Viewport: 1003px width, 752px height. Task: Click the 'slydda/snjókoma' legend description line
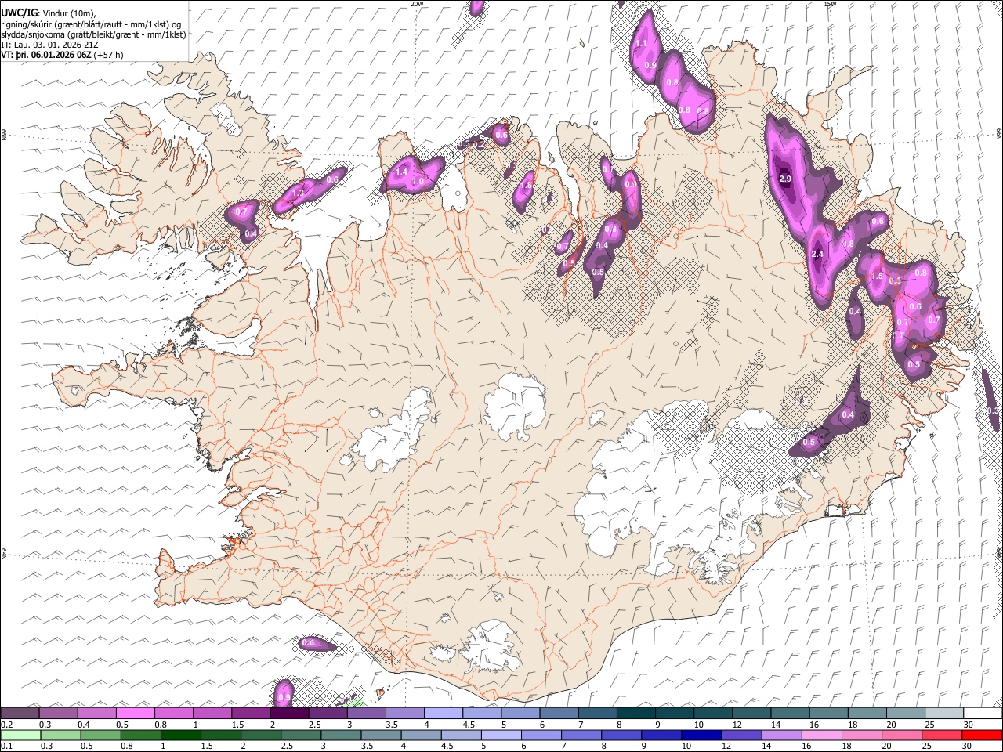pos(93,34)
